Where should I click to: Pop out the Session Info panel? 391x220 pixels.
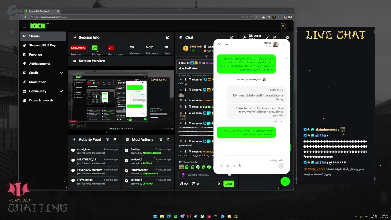click(x=168, y=37)
